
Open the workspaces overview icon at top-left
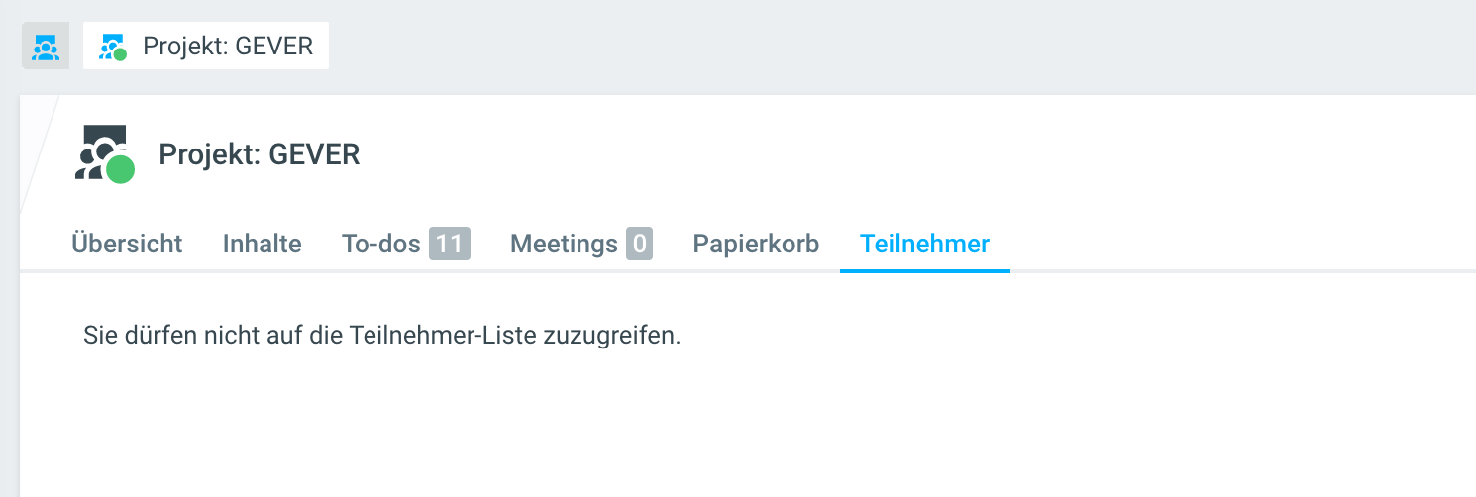[46, 47]
